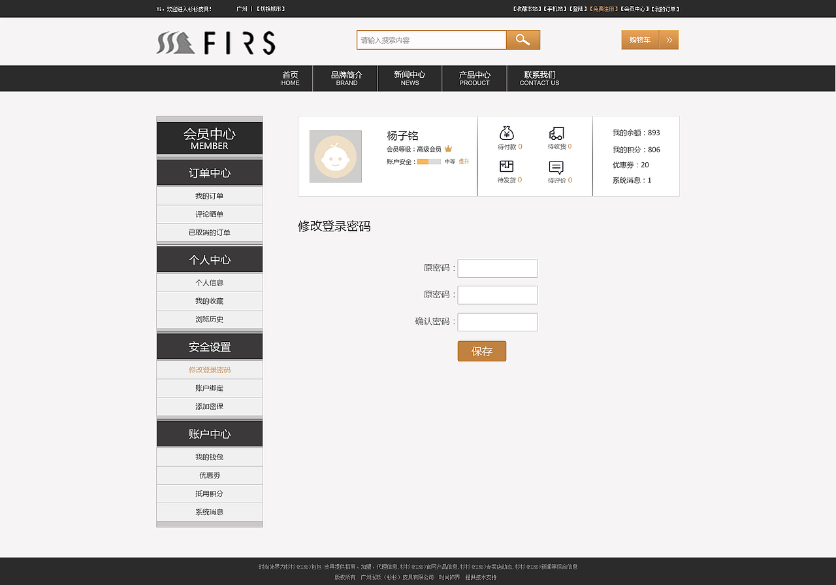This screenshot has width=836, height=585.
Task: Click the crown icon beside 高级会员
Action: 447,148
